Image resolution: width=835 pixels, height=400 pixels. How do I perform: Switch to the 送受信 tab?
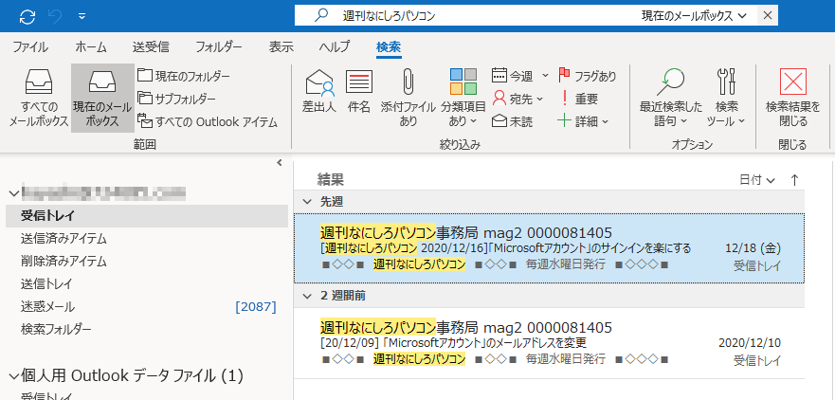[x=151, y=46]
